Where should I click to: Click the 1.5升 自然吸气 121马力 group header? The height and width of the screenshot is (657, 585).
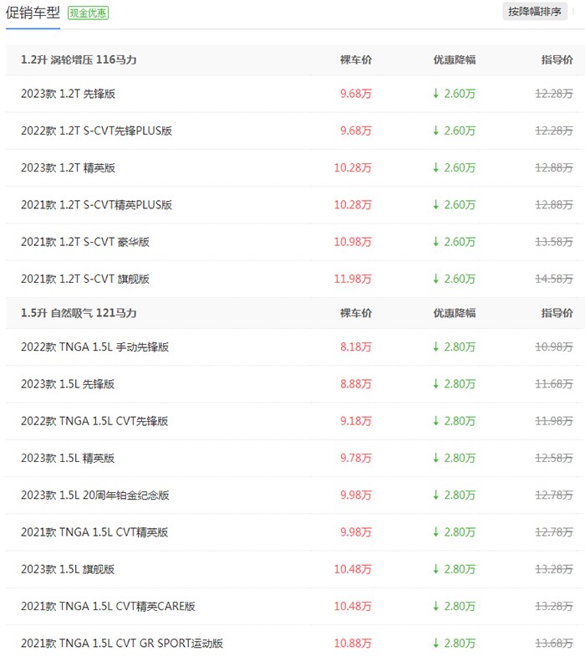tap(79, 313)
